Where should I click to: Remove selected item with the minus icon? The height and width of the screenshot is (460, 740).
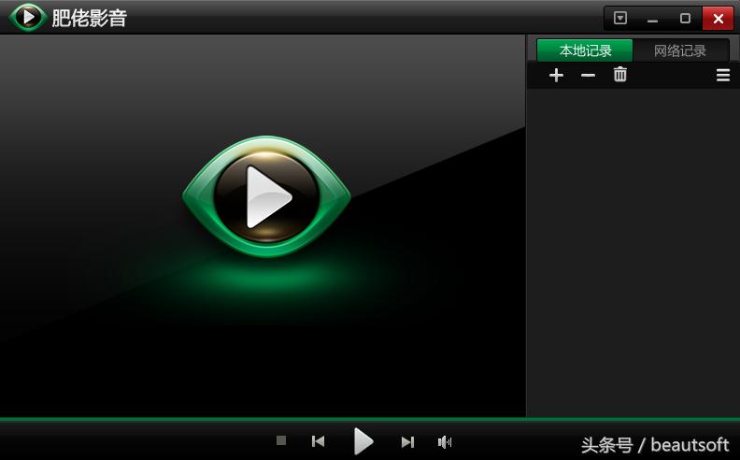(x=588, y=75)
